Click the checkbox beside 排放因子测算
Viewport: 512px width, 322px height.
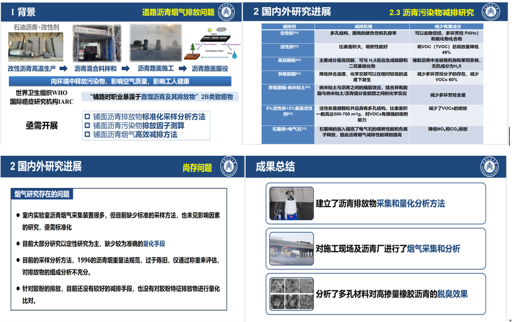click(x=87, y=125)
